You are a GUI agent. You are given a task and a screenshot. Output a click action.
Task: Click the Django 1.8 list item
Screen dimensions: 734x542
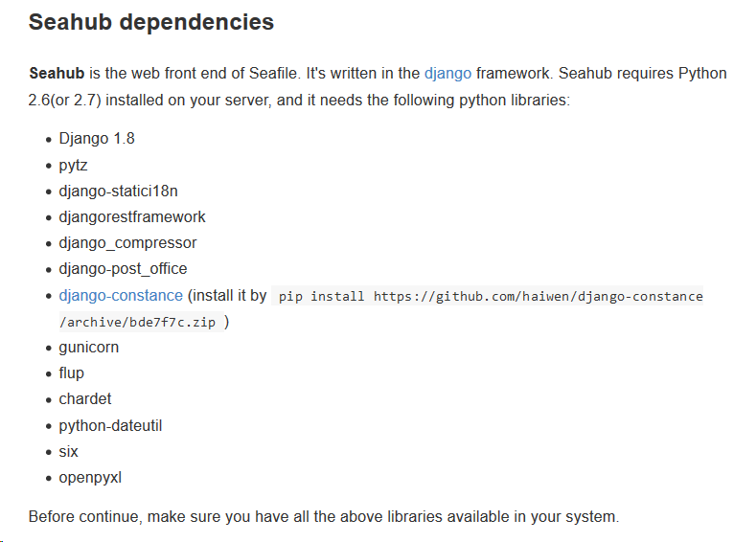click(x=97, y=139)
